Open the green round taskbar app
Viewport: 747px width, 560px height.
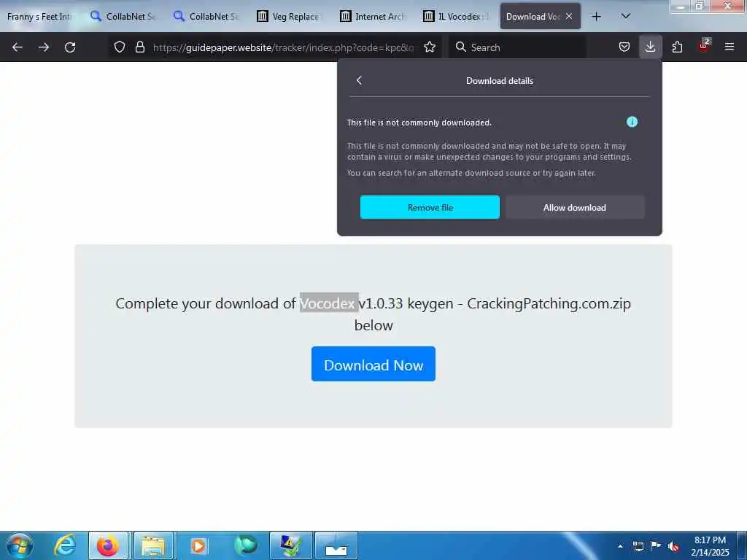[x=245, y=545]
